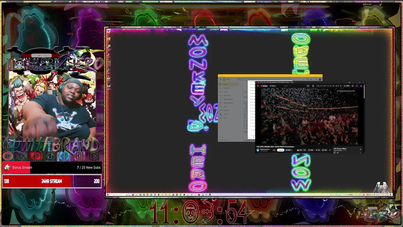Open the Google Keep main menu

[x=221, y=79]
